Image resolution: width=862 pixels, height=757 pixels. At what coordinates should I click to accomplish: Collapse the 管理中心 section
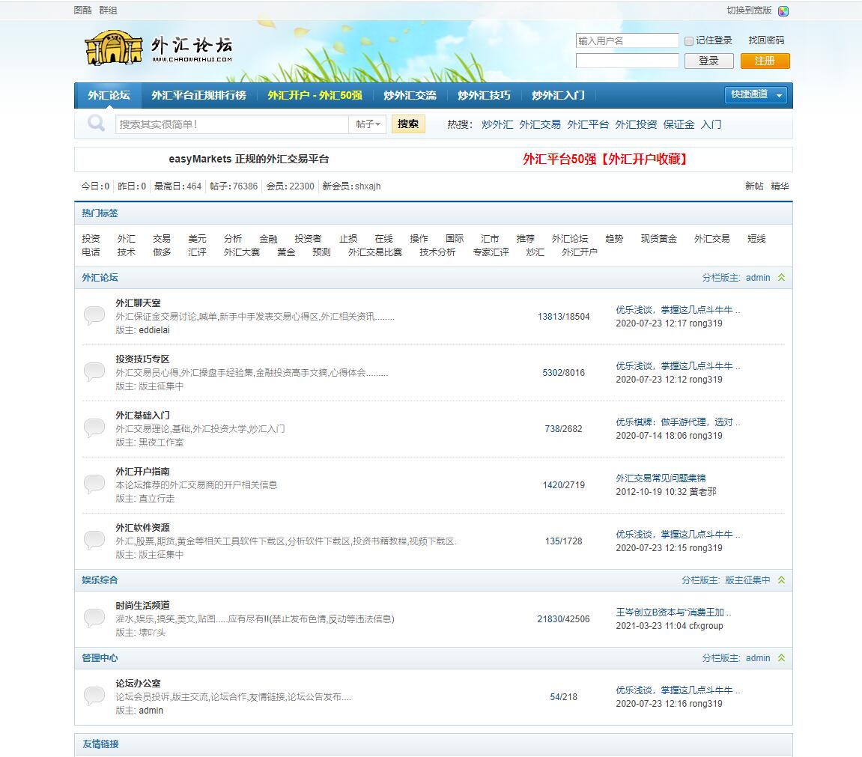pyautogui.click(x=781, y=658)
